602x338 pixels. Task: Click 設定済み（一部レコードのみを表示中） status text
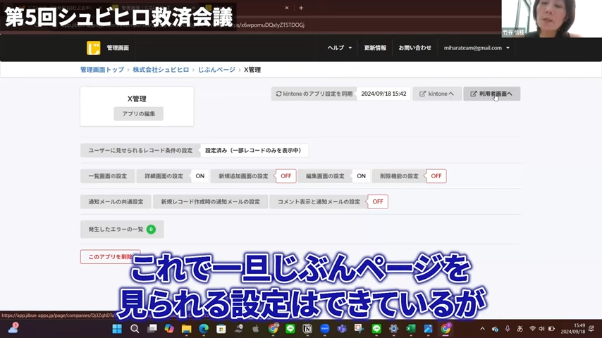253,151
